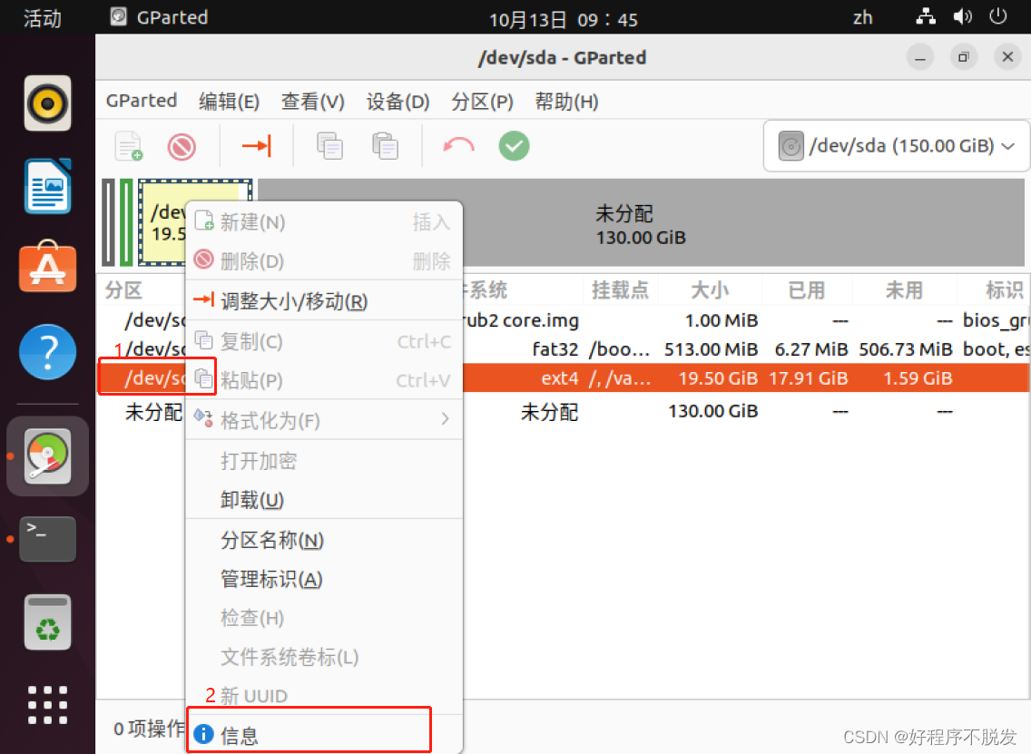Open the help question mark dock icon

pos(46,352)
